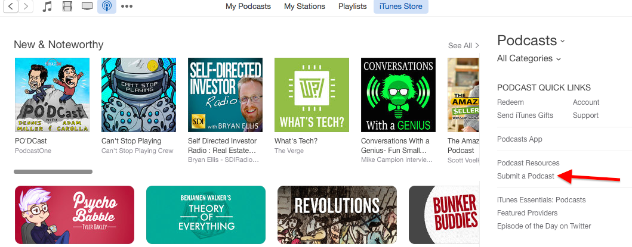
Task: Switch to the Movies library icon
Action: (67, 7)
